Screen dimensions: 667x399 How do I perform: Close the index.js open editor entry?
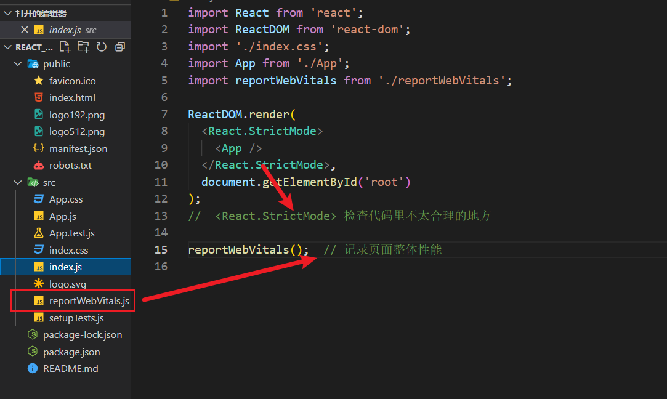tap(25, 30)
